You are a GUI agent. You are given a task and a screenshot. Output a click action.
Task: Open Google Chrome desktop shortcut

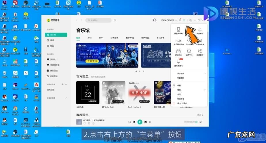15,110
